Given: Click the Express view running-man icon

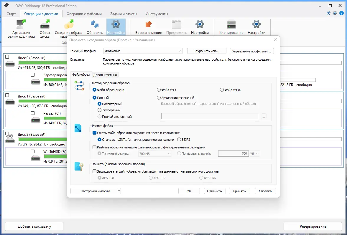Looking at the screenshot, I should click(328, 13).
